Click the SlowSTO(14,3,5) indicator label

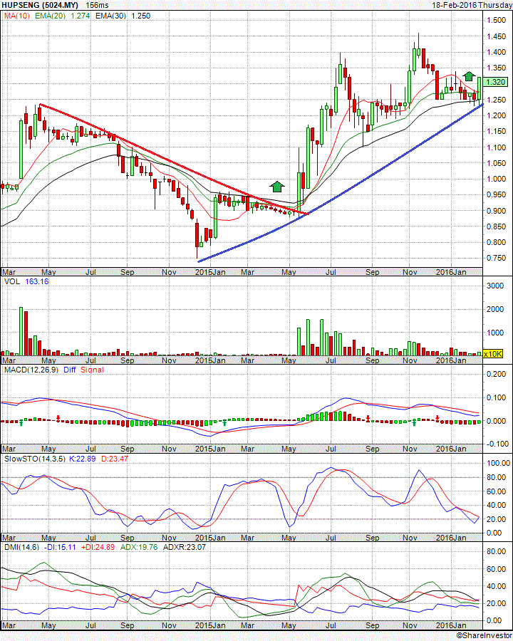34,459
